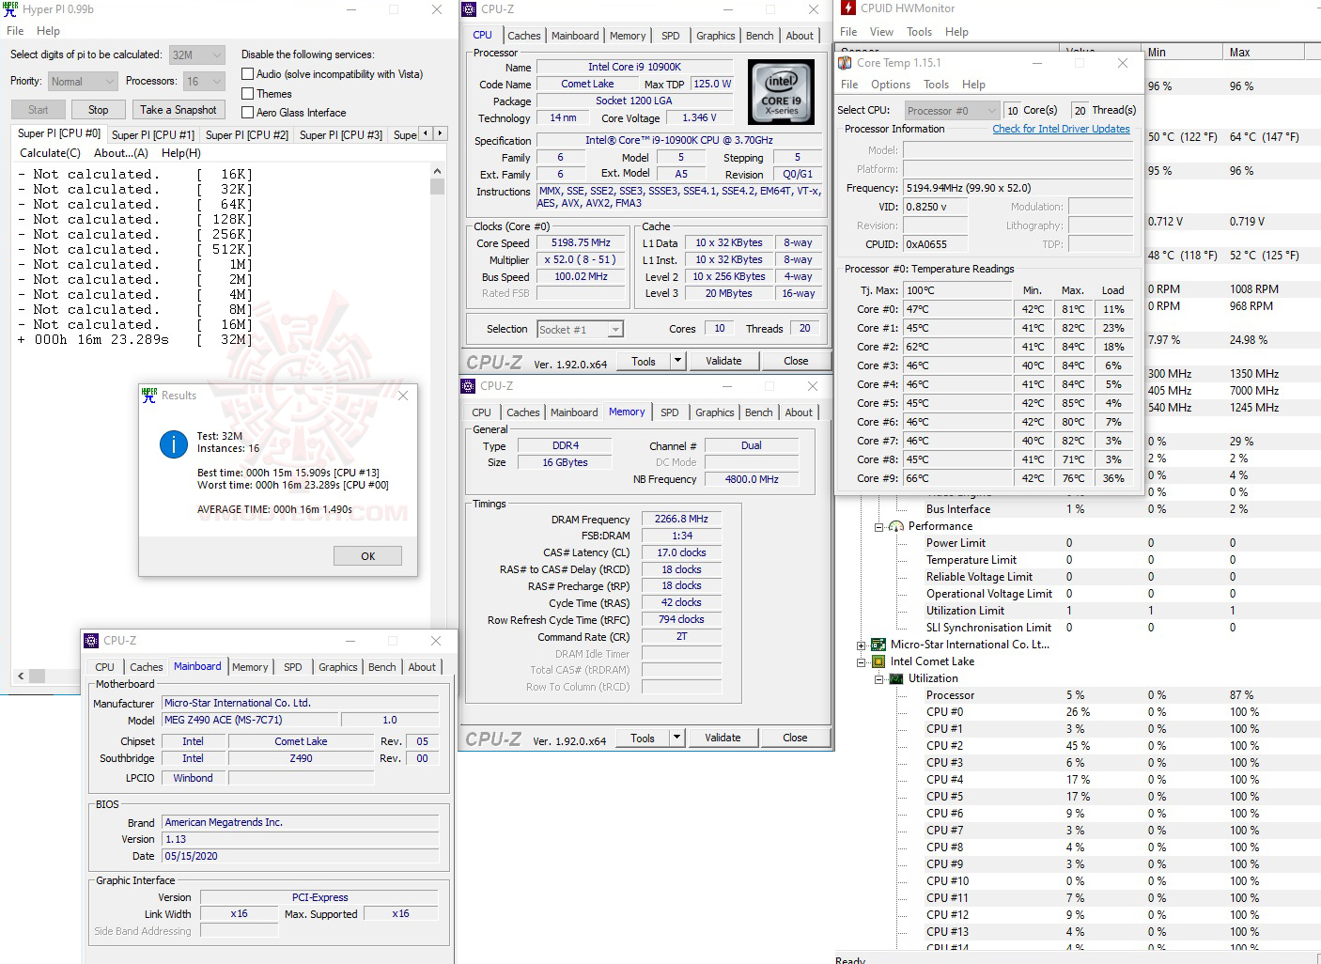Click the Check for Intel Driver Updates link
The height and width of the screenshot is (964, 1321).
coord(1061,129)
